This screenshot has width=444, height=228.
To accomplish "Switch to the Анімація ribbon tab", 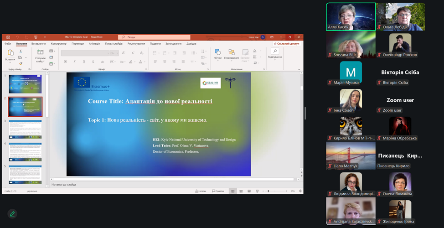I will click(x=94, y=44).
